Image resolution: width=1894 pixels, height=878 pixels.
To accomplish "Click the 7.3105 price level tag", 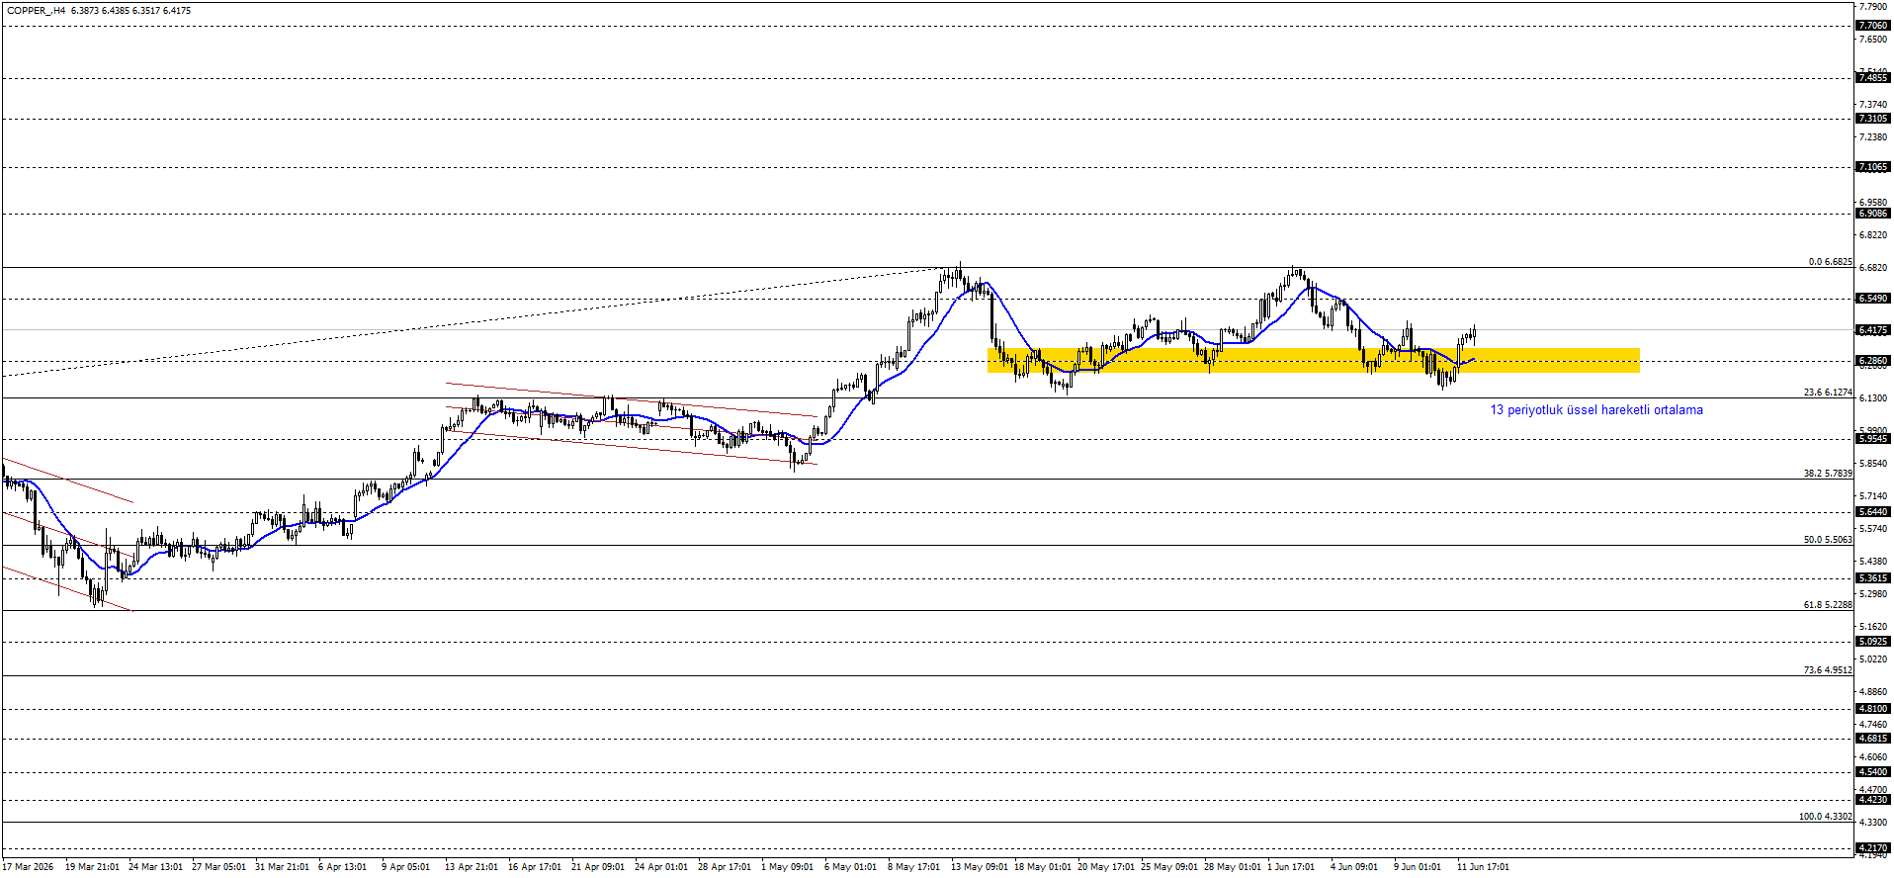I will click(1873, 119).
